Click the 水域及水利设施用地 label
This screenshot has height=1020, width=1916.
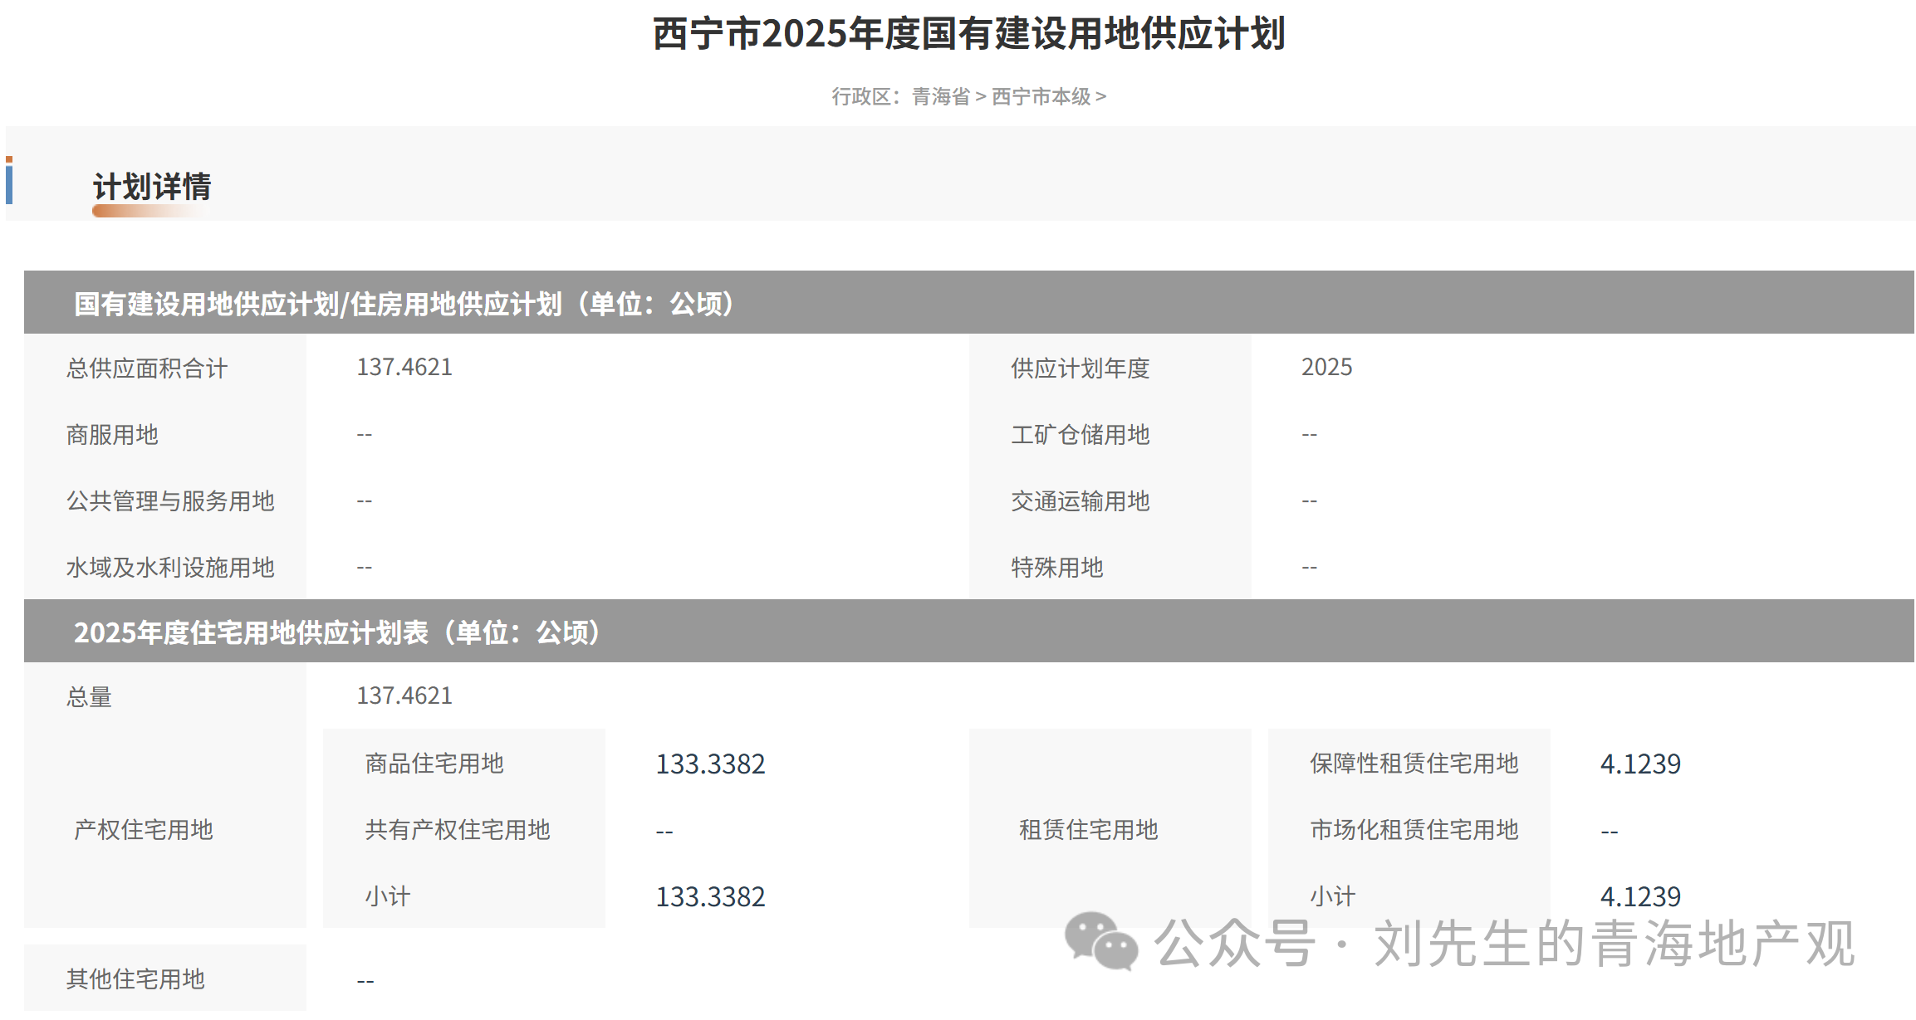(170, 567)
